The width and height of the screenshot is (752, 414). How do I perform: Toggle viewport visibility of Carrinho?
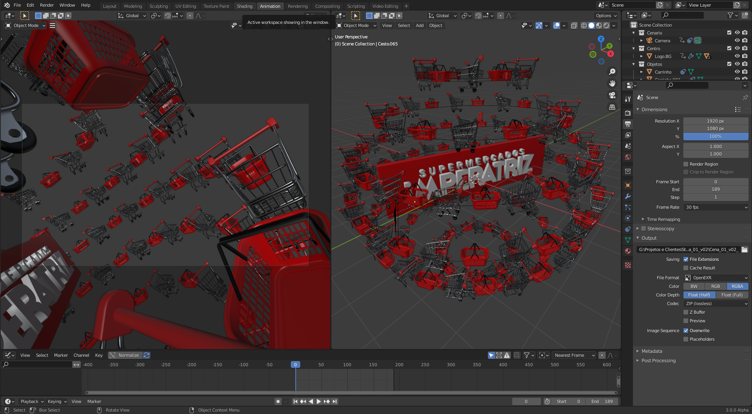click(x=737, y=72)
